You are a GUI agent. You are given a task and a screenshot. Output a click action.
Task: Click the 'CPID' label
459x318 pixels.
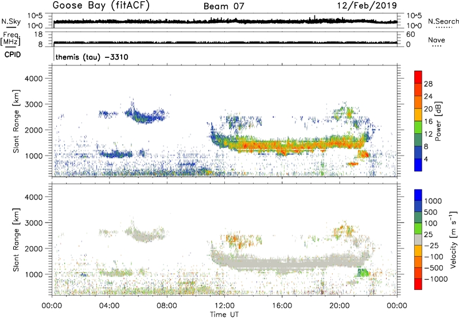13,55
